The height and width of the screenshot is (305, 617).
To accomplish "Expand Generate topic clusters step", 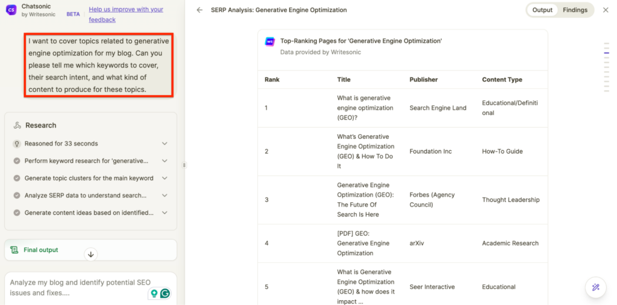I will click(x=164, y=178).
